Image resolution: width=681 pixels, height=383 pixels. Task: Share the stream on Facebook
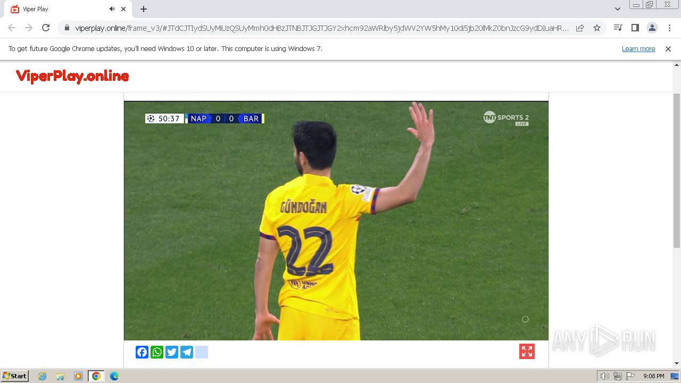(x=142, y=352)
